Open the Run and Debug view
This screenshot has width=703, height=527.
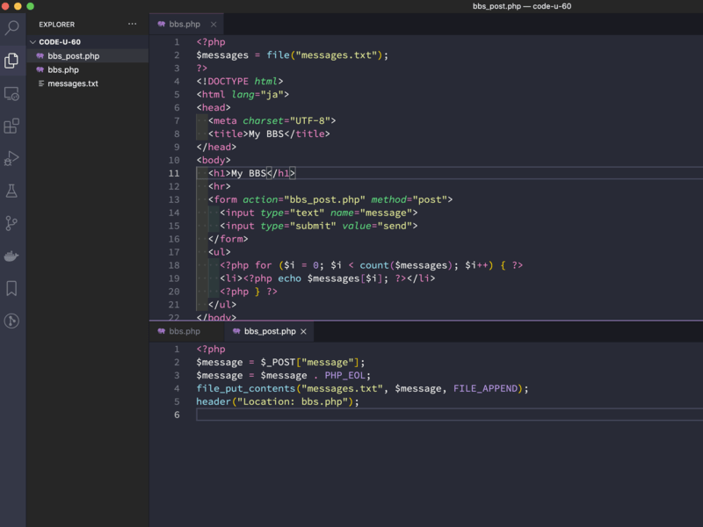(x=12, y=158)
